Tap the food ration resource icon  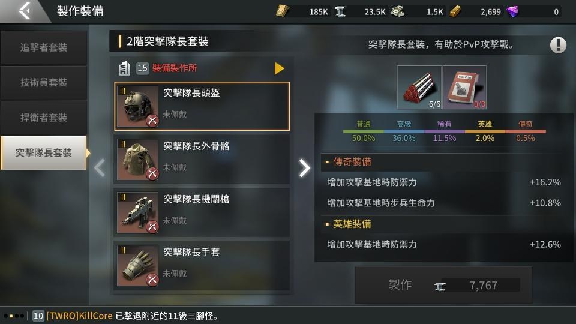point(282,11)
